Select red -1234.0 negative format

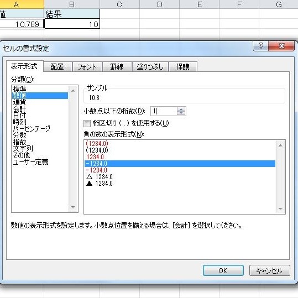(180, 170)
